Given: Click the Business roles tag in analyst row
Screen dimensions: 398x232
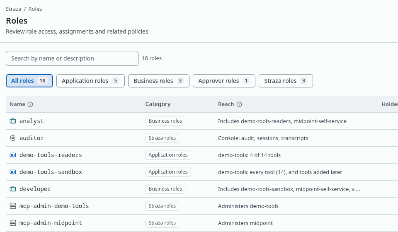Looking at the screenshot, I should coord(165,121).
